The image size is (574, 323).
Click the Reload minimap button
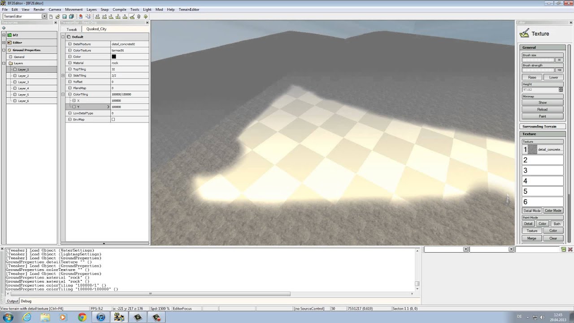pos(543,109)
